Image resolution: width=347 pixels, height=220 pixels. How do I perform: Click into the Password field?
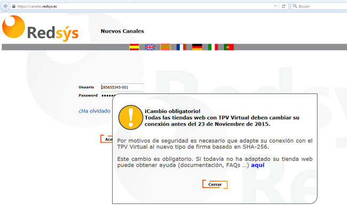(x=107, y=95)
